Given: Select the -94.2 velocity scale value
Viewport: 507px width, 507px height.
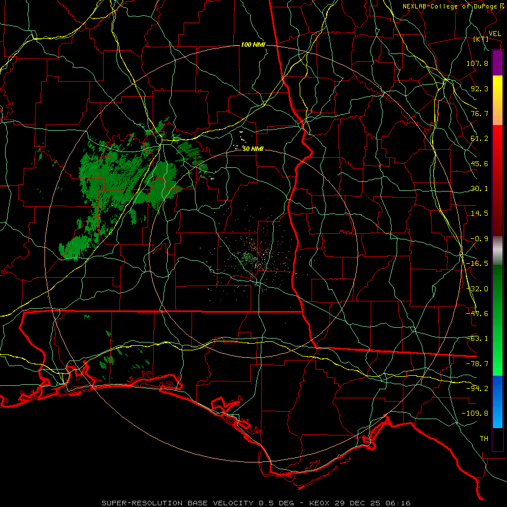Looking at the screenshot, I should point(477,389).
